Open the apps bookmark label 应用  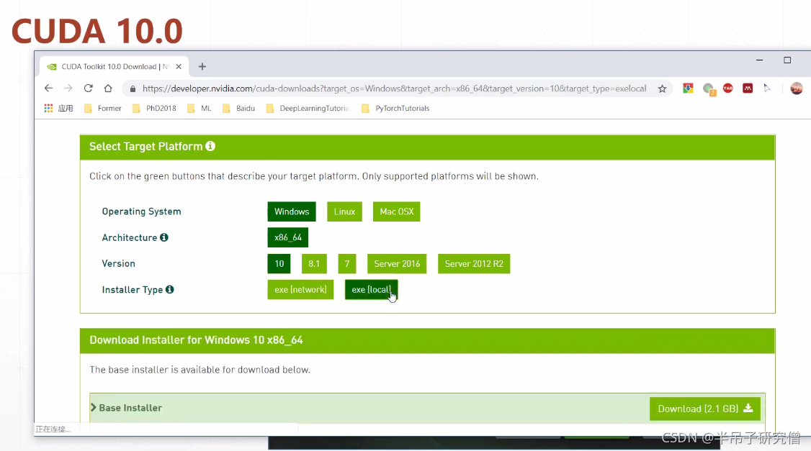(65, 108)
